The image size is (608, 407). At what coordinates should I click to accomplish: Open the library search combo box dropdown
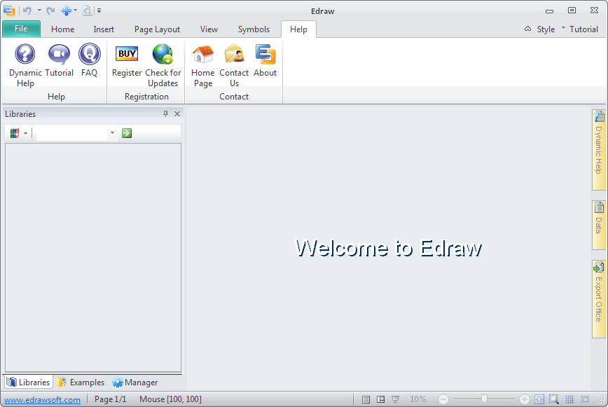(113, 133)
